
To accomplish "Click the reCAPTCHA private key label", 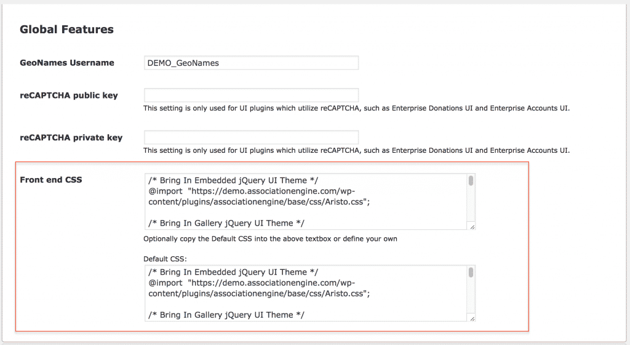I will pos(71,137).
